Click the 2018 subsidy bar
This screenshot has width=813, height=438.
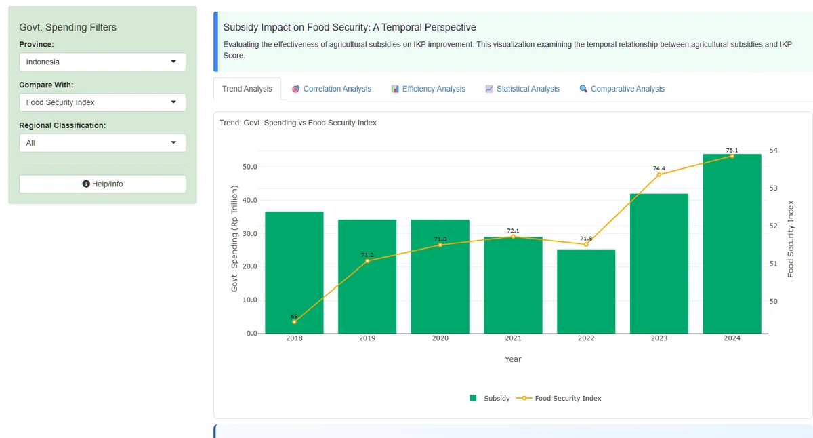coord(294,273)
